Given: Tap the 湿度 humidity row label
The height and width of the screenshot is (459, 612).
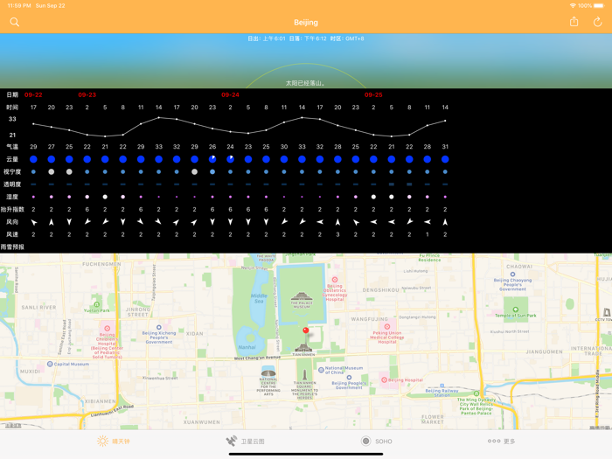Looking at the screenshot, I should point(12,197).
